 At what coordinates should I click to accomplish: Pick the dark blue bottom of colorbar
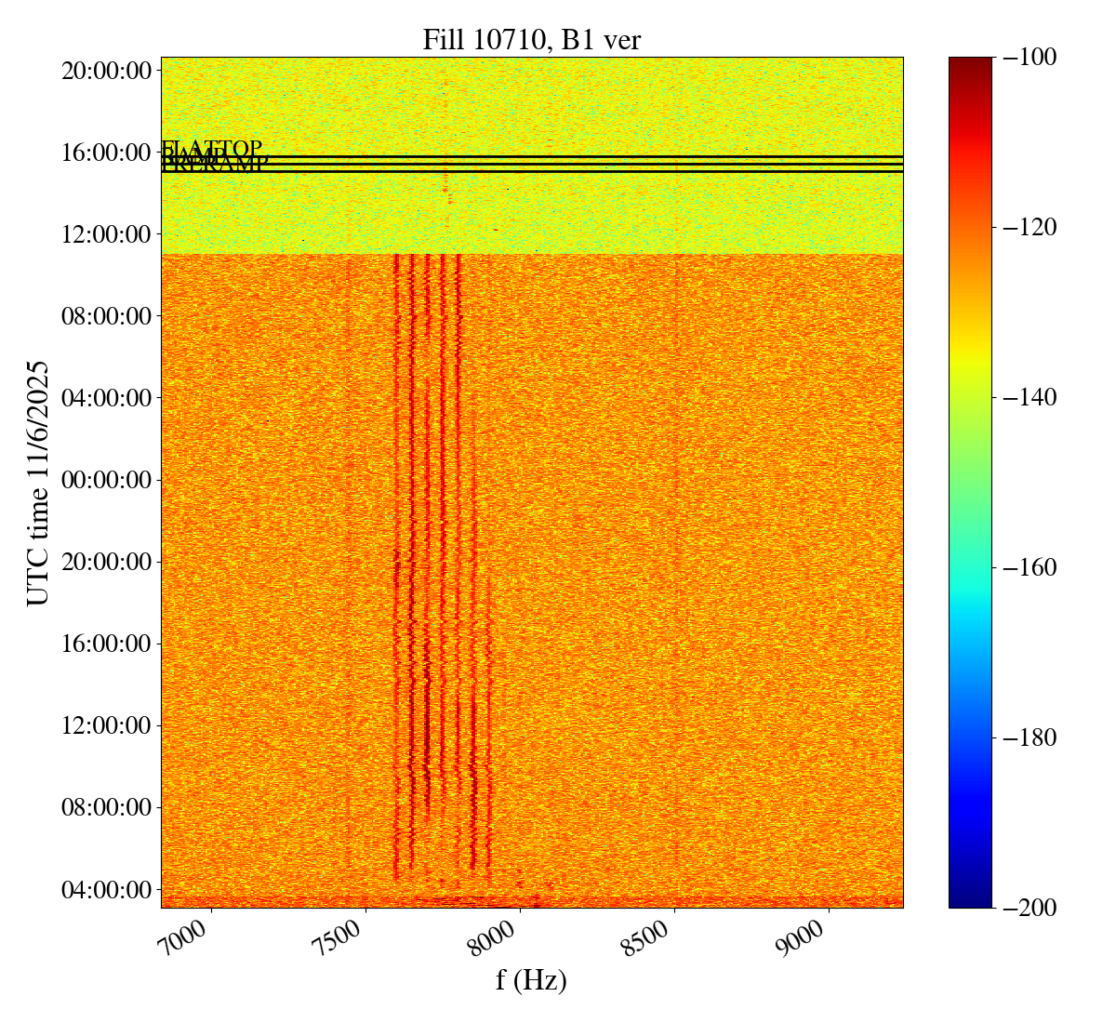[970, 900]
